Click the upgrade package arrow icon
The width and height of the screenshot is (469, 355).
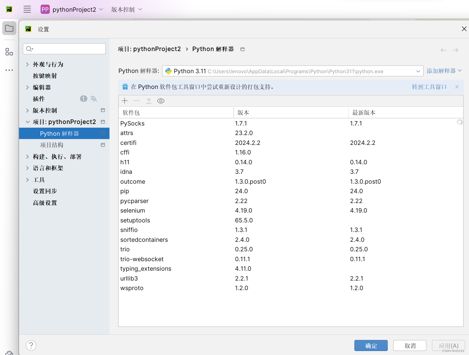click(x=149, y=101)
